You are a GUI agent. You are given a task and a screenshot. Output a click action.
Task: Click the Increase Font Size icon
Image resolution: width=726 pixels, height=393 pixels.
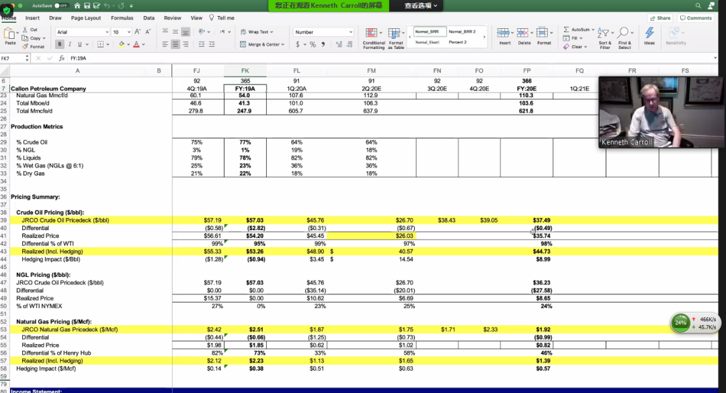[x=137, y=32]
